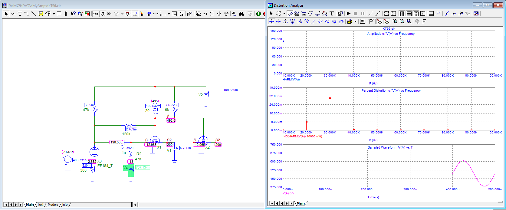Toggle grid text display button

coord(96,14)
